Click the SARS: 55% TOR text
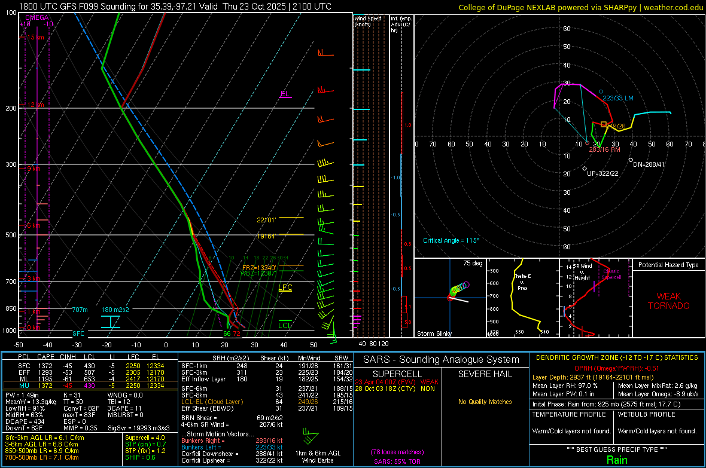Viewport: 706px width, 468px height. click(397, 461)
